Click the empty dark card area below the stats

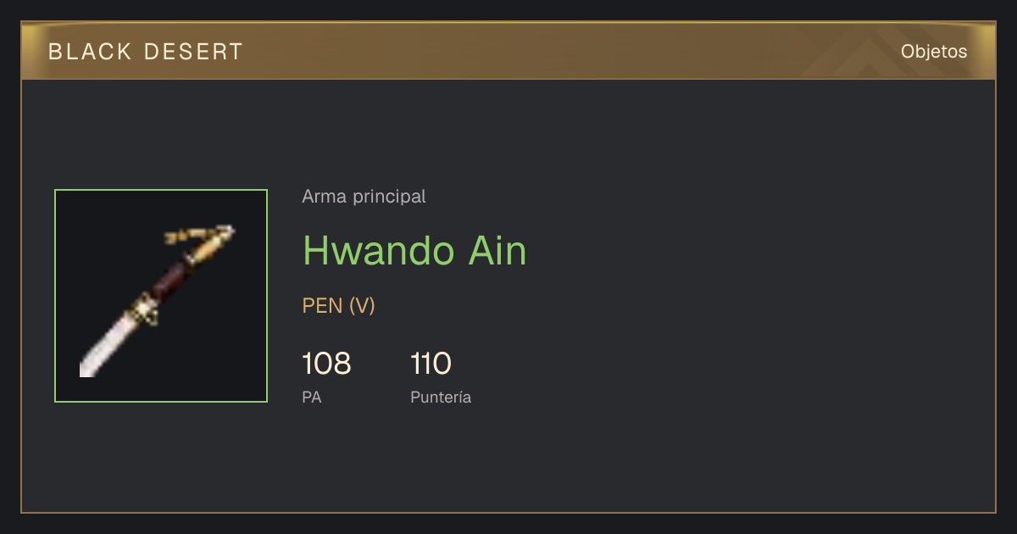tap(508, 462)
